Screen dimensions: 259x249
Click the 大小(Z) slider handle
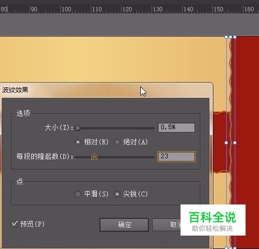click(x=77, y=128)
